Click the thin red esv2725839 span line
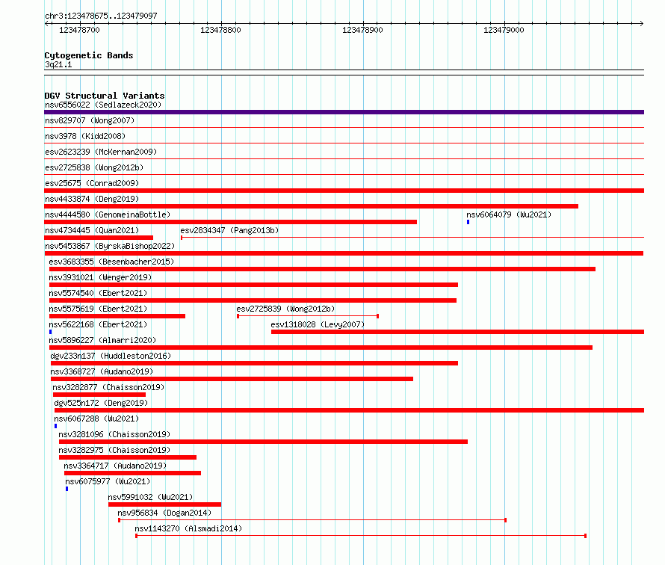 308,316
